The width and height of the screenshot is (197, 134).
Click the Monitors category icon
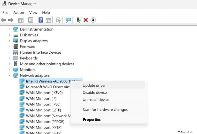pos(16,70)
